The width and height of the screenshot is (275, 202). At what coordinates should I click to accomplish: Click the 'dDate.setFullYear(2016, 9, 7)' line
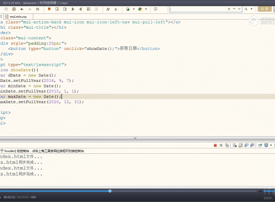tap(37, 81)
